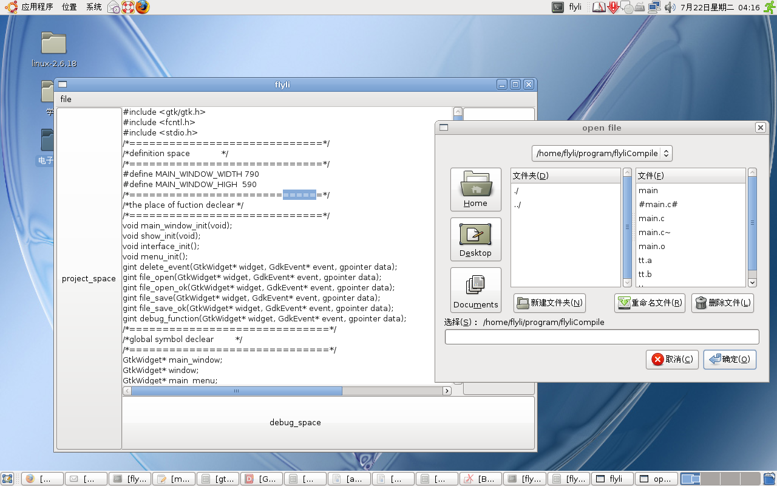Select ./ in the folders list
Viewport: 777px width, 486px height.
[566, 191]
